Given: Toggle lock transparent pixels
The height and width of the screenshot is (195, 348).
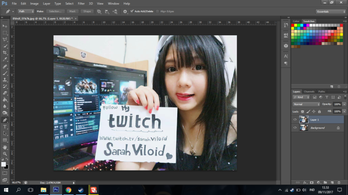Looking at the screenshot, I should (303, 111).
